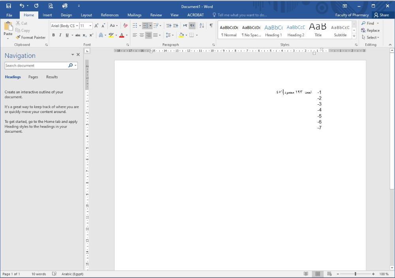395x278 pixels.
Task: Open the Paragraph dialog launcher
Action: point(213,45)
